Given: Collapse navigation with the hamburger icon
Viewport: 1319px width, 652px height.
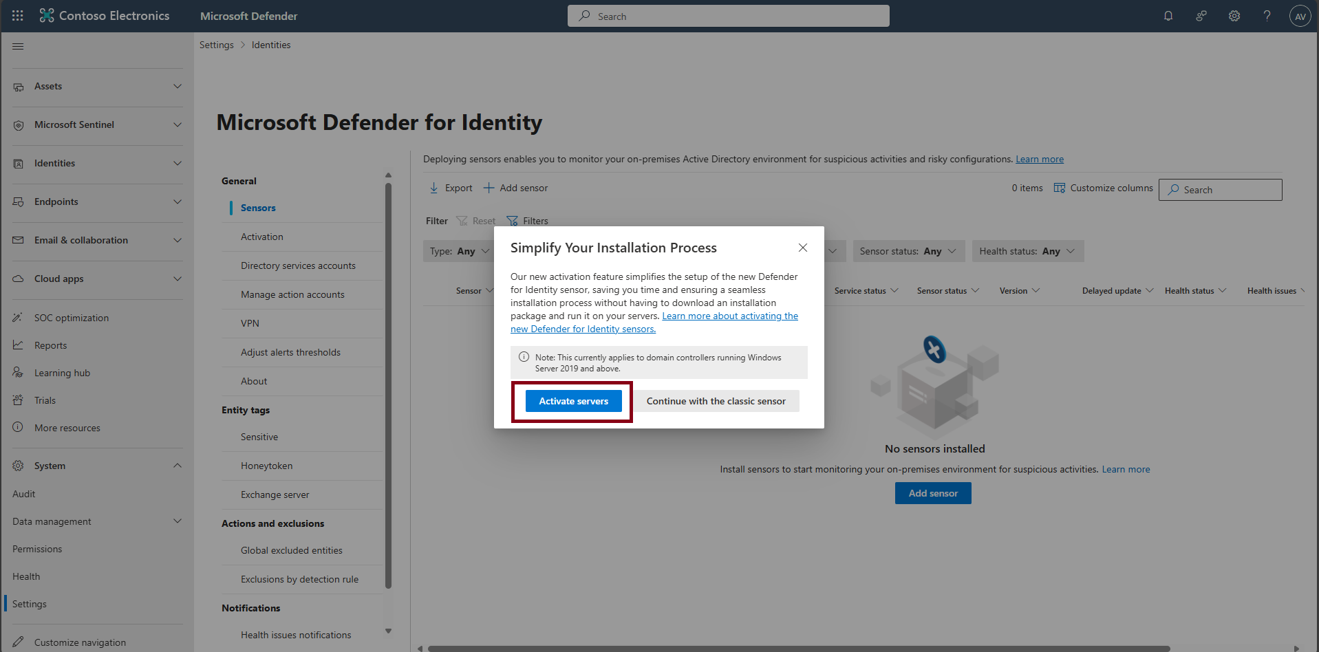Looking at the screenshot, I should 18,46.
